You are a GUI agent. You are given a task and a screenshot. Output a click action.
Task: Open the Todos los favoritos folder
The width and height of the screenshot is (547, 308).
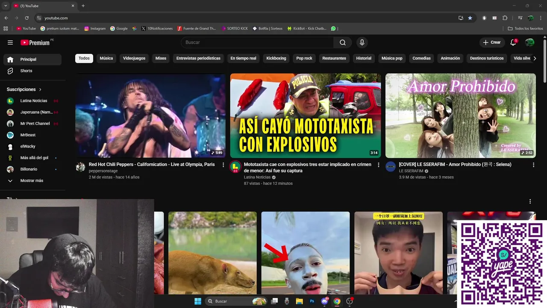tap(525, 29)
